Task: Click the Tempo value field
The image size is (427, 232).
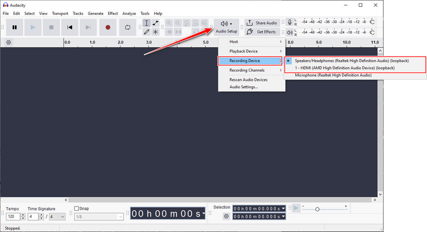Action: point(13,217)
